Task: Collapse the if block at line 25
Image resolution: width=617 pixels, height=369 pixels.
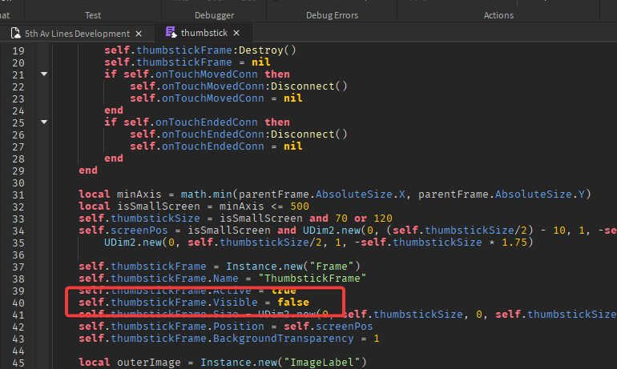Action: pos(44,122)
